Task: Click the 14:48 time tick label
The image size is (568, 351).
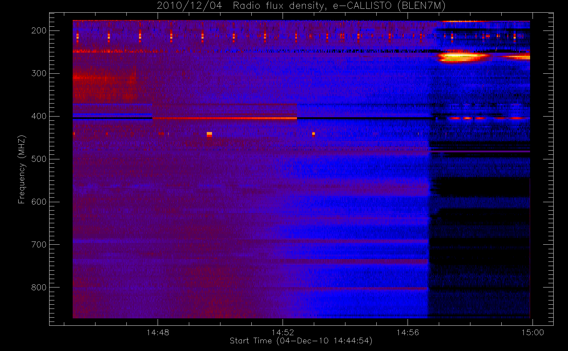Action: tap(158, 332)
